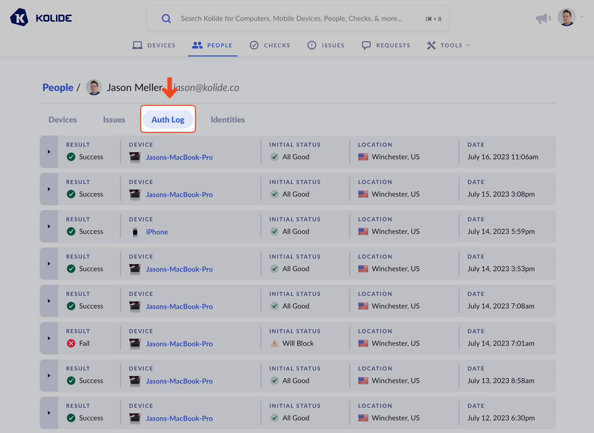Click the search magnifier icon
This screenshot has height=433, width=594.
point(166,19)
